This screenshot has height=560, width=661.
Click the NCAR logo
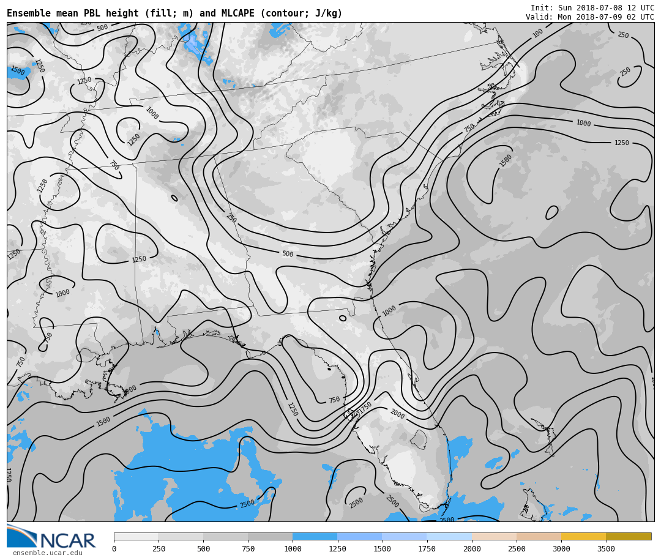(51, 537)
